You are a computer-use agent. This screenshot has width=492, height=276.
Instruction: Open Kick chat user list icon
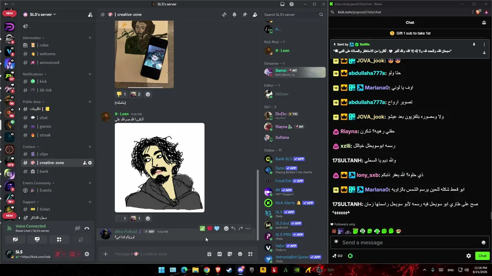coord(484,23)
